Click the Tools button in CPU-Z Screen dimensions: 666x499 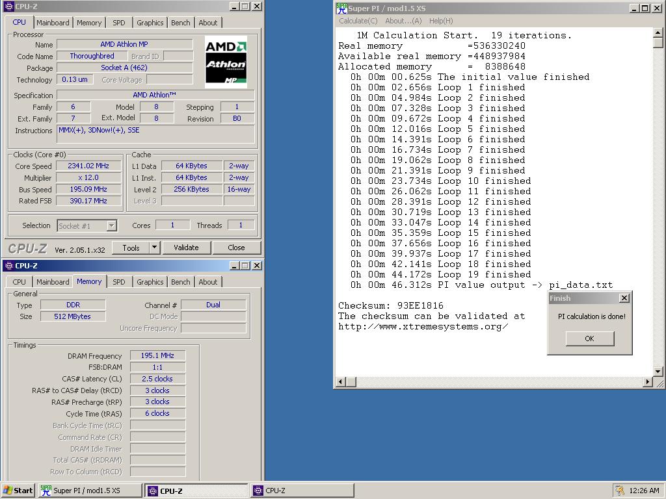131,248
